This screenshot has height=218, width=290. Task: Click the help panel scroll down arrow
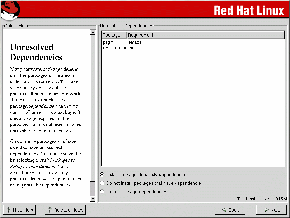pos(93,199)
